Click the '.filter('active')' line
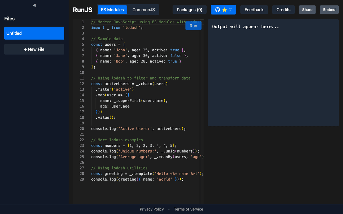 tap(115, 89)
